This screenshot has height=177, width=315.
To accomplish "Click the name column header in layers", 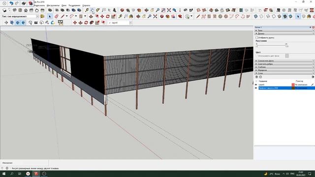I will (x=263, y=81).
